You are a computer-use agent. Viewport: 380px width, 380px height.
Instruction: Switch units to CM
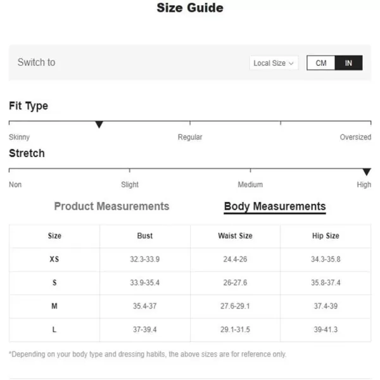321,63
